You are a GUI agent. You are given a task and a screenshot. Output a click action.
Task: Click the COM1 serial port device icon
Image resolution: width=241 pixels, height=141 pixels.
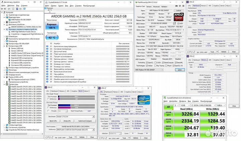pos(9,79)
